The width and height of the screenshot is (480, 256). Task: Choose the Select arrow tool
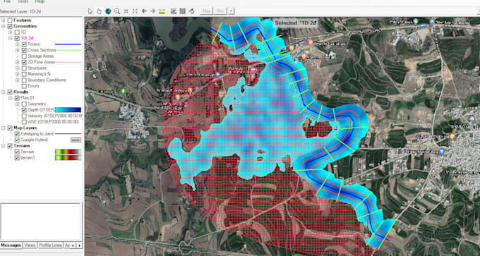coord(90,11)
